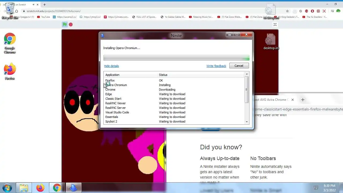Select the Opera Chromium row
This screenshot has height=193, width=343.
click(x=174, y=85)
